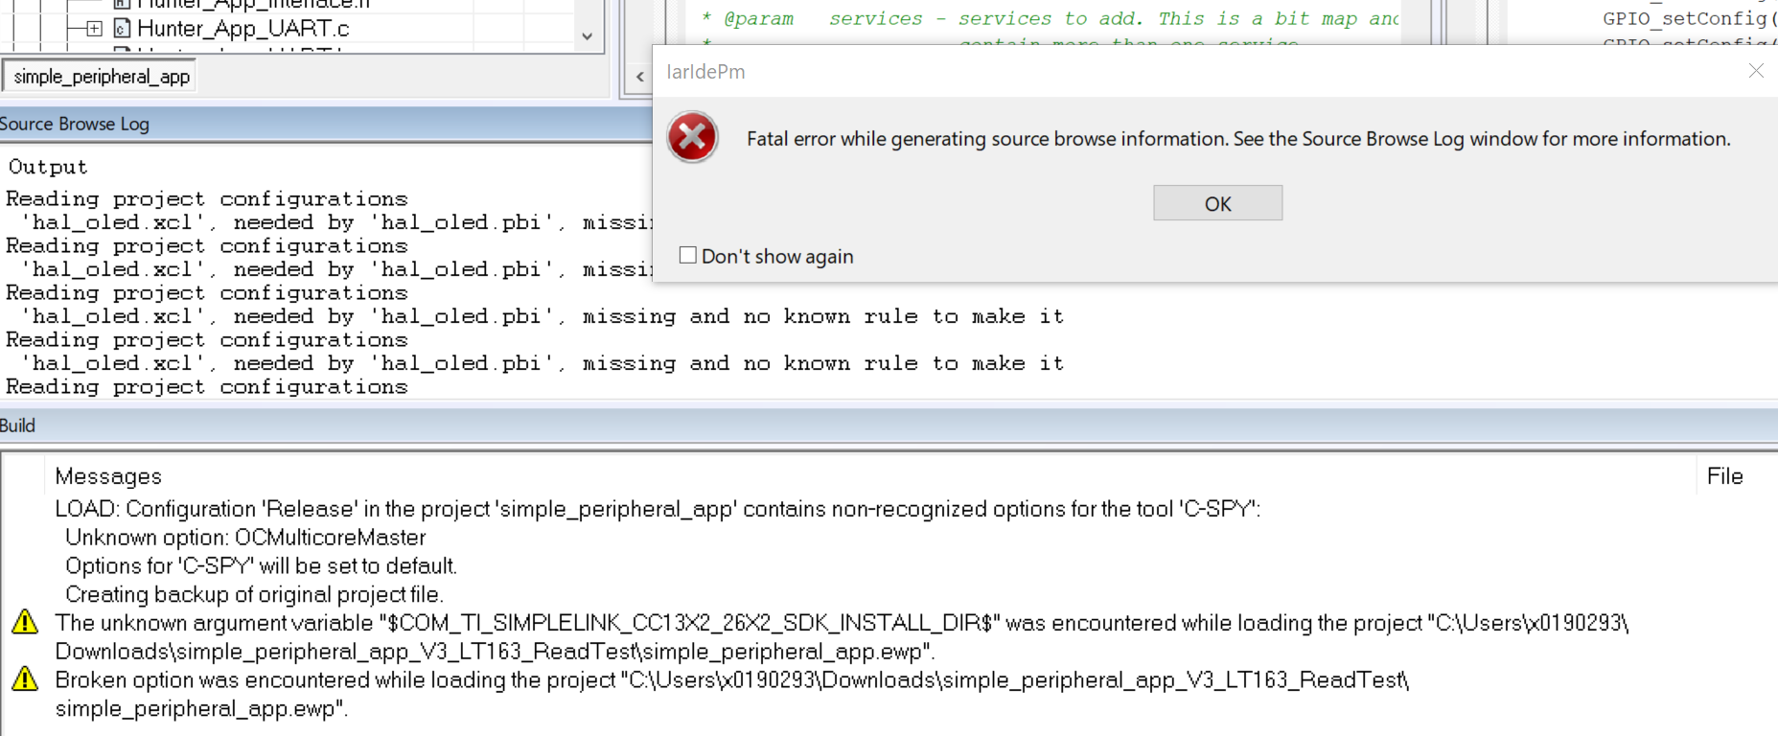The height and width of the screenshot is (736, 1778).
Task: Click the C file icon beside Hunter_App_UART.c
Action: pos(122,29)
